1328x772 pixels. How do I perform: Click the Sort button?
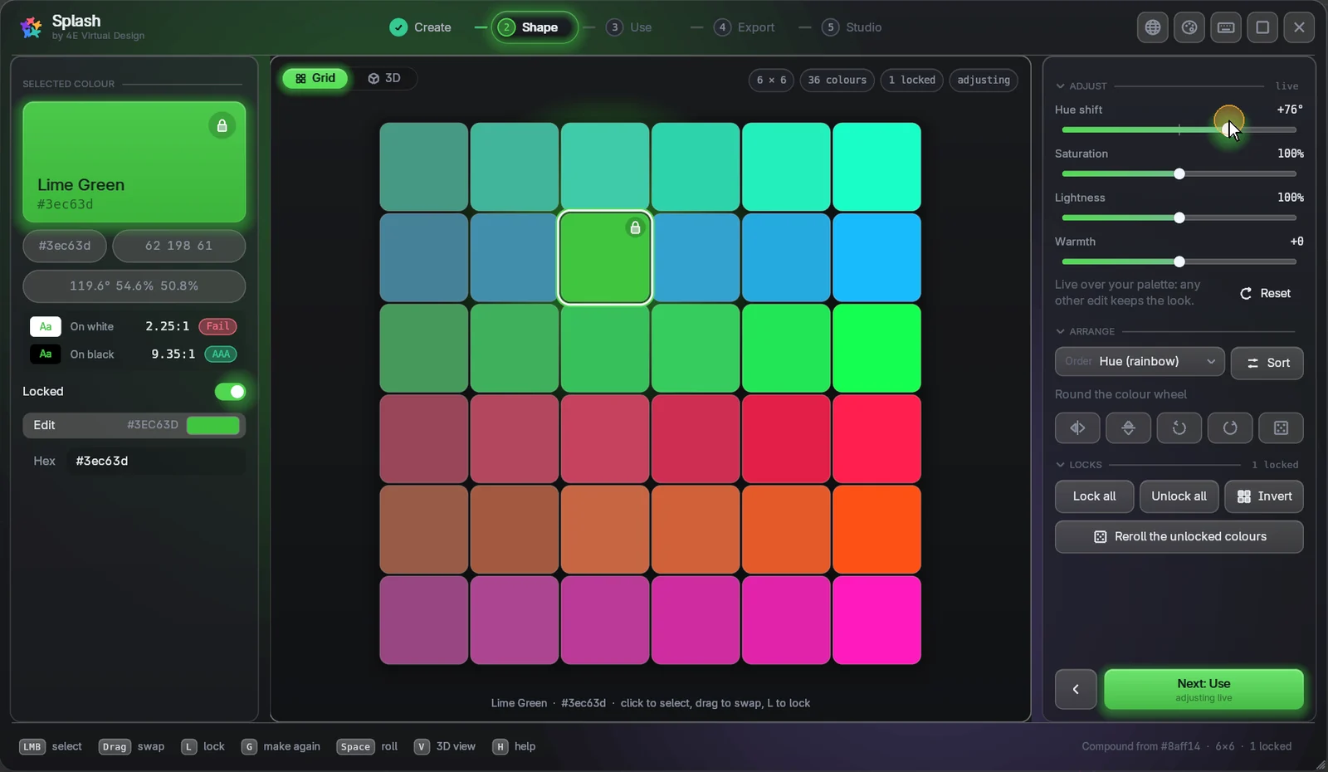[x=1267, y=363]
